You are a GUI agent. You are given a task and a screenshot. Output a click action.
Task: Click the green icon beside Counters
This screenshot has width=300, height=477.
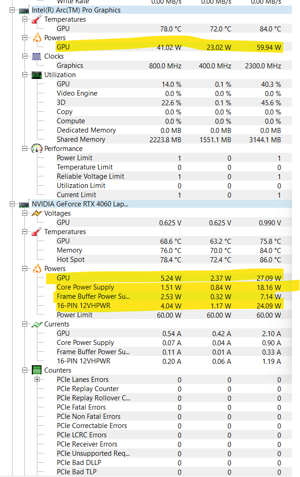(x=36, y=370)
